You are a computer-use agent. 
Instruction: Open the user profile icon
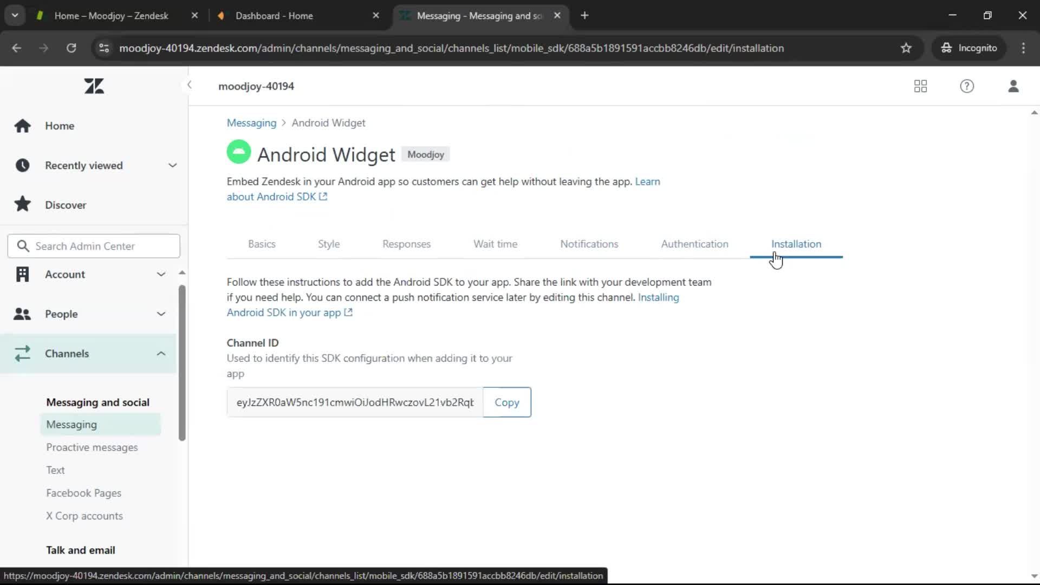point(1013,86)
